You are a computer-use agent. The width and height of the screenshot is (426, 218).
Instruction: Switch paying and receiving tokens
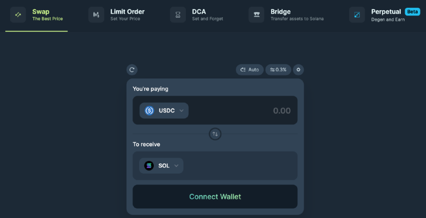(x=215, y=134)
